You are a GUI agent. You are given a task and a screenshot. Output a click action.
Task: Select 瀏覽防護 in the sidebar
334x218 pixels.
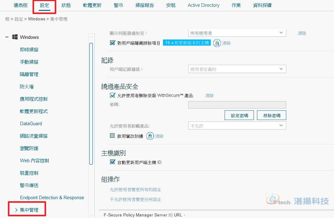point(29,148)
